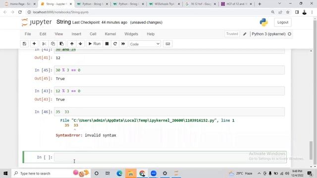Copy selected cells toolbar icon

point(53,44)
